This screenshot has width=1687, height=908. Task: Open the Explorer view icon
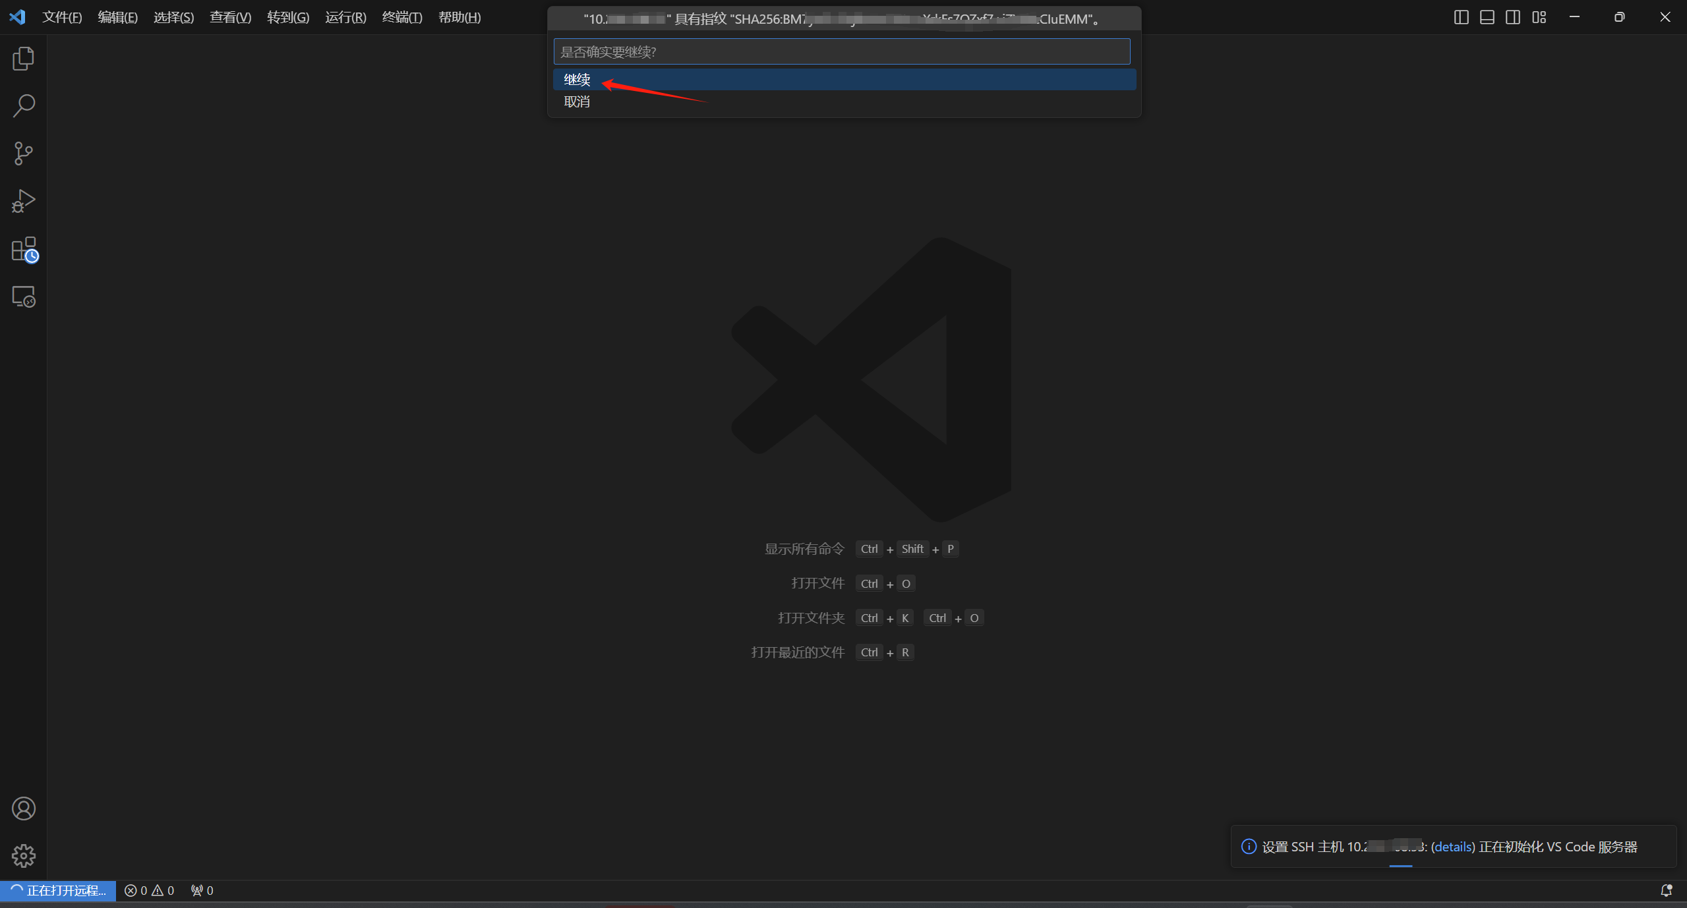coord(24,59)
